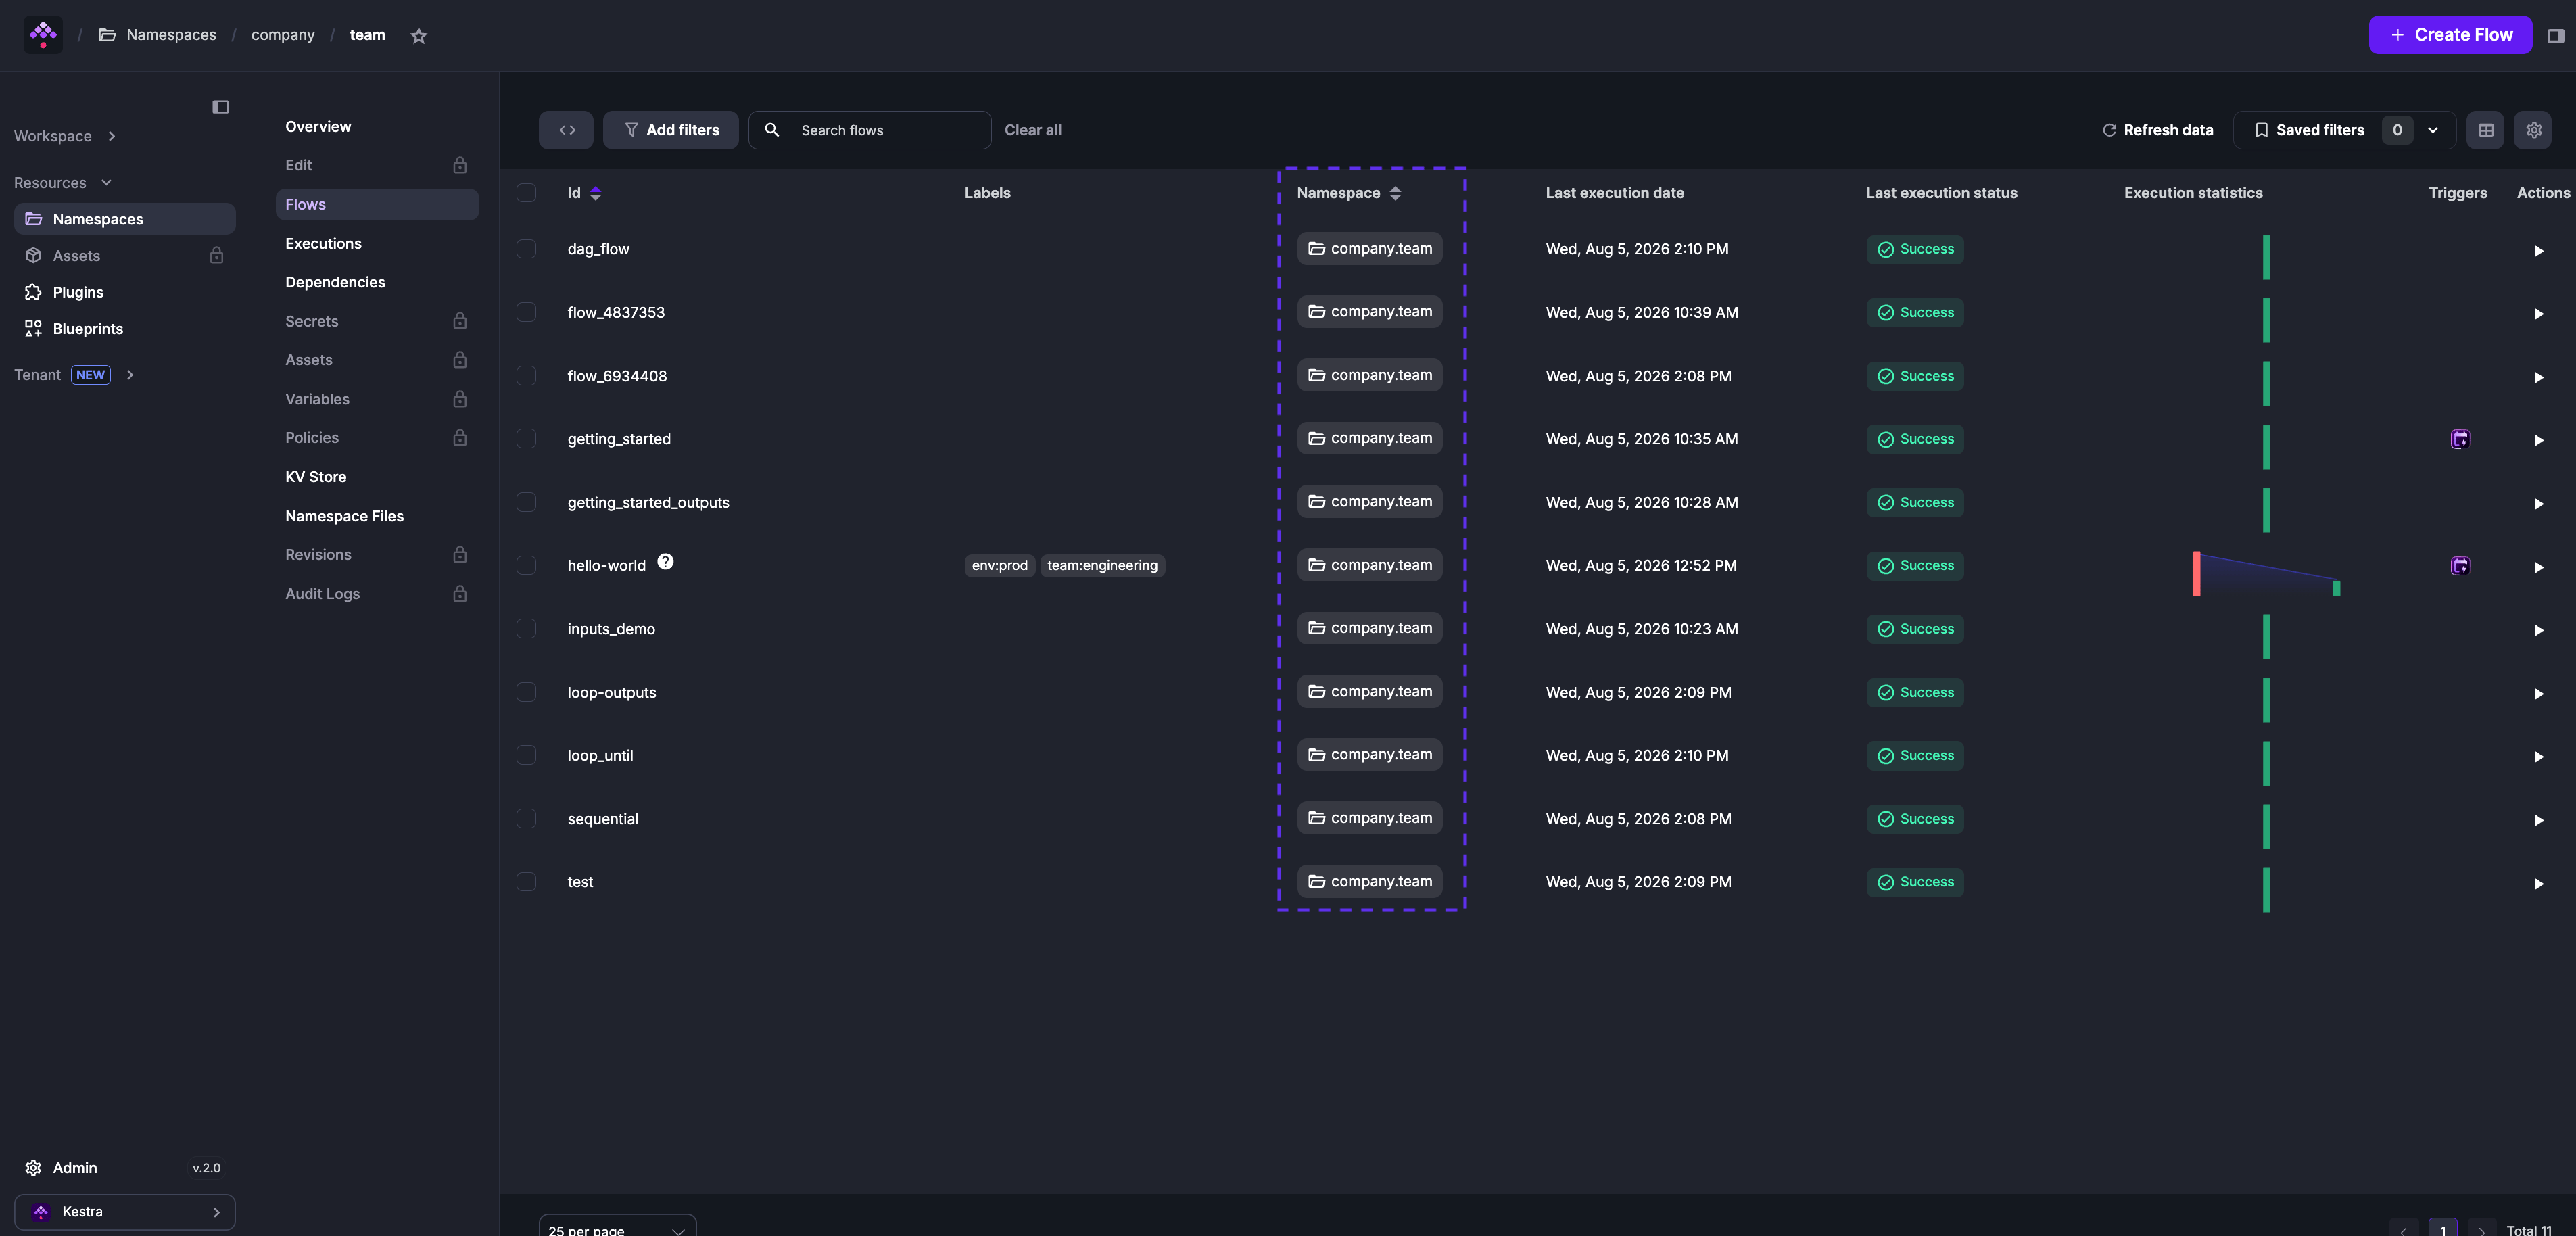Go to page 1 in pagination
Image resolution: width=2576 pixels, height=1236 pixels.
pos(2442,1229)
